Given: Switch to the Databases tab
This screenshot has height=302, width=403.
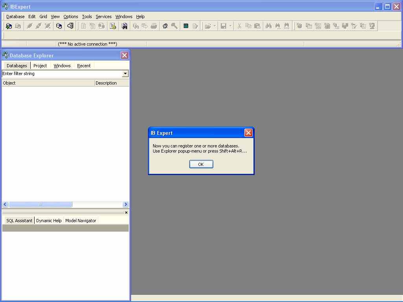Looking at the screenshot, I should click(x=17, y=66).
